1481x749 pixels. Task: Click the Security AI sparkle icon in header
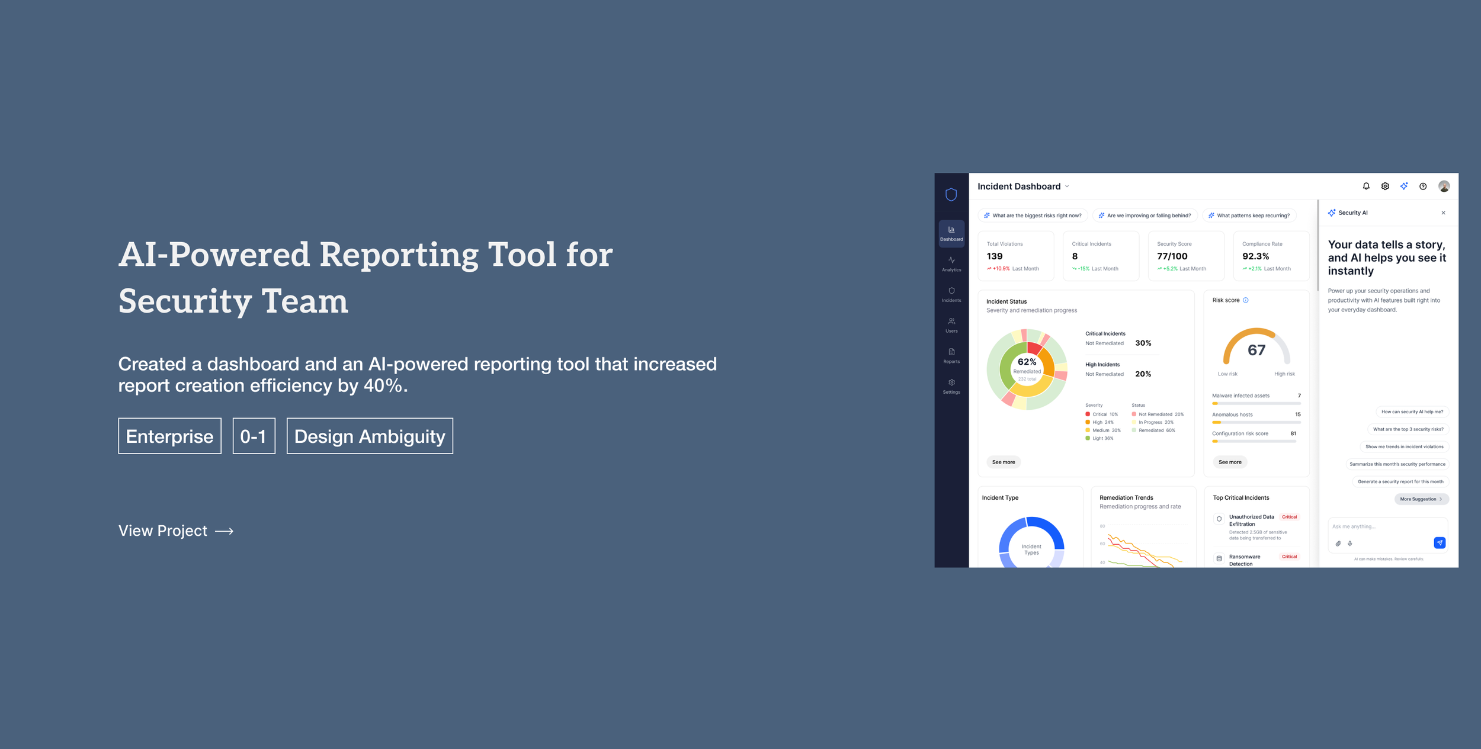(x=1403, y=186)
